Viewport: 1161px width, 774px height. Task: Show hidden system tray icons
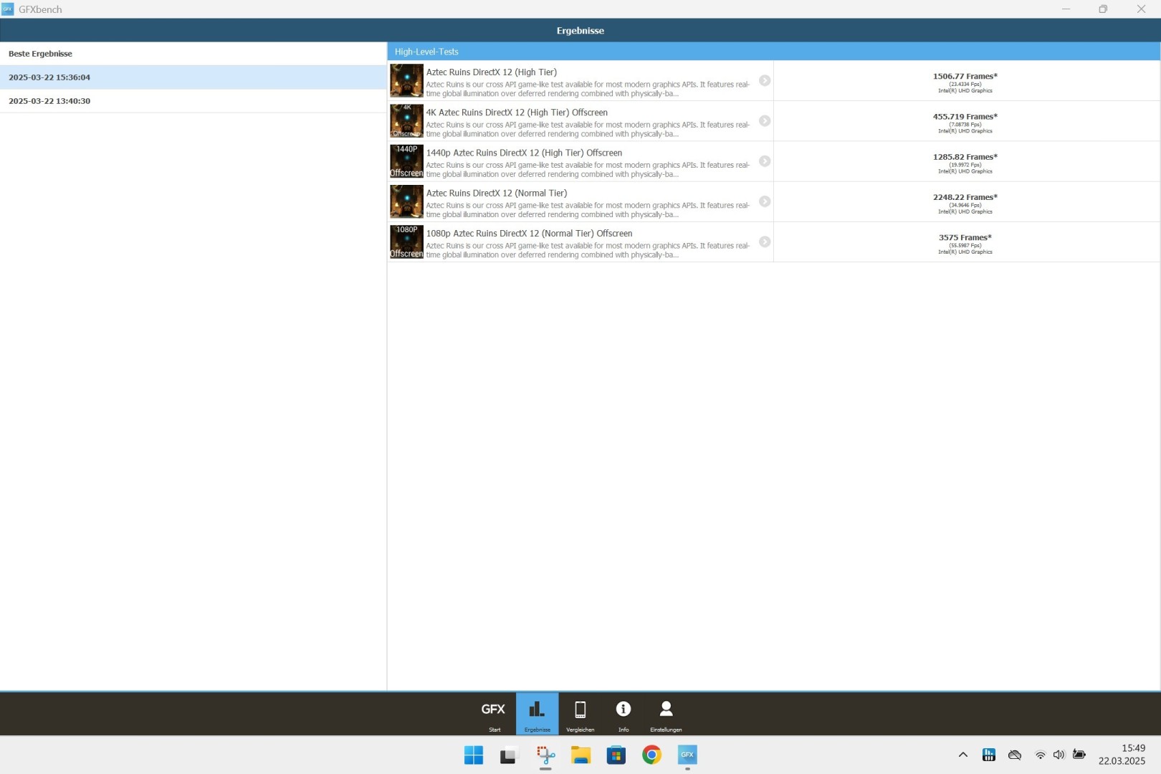click(x=962, y=755)
